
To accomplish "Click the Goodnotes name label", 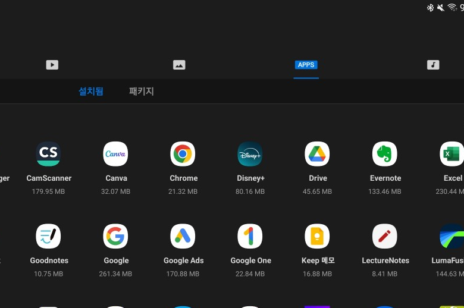I will 49,260.
